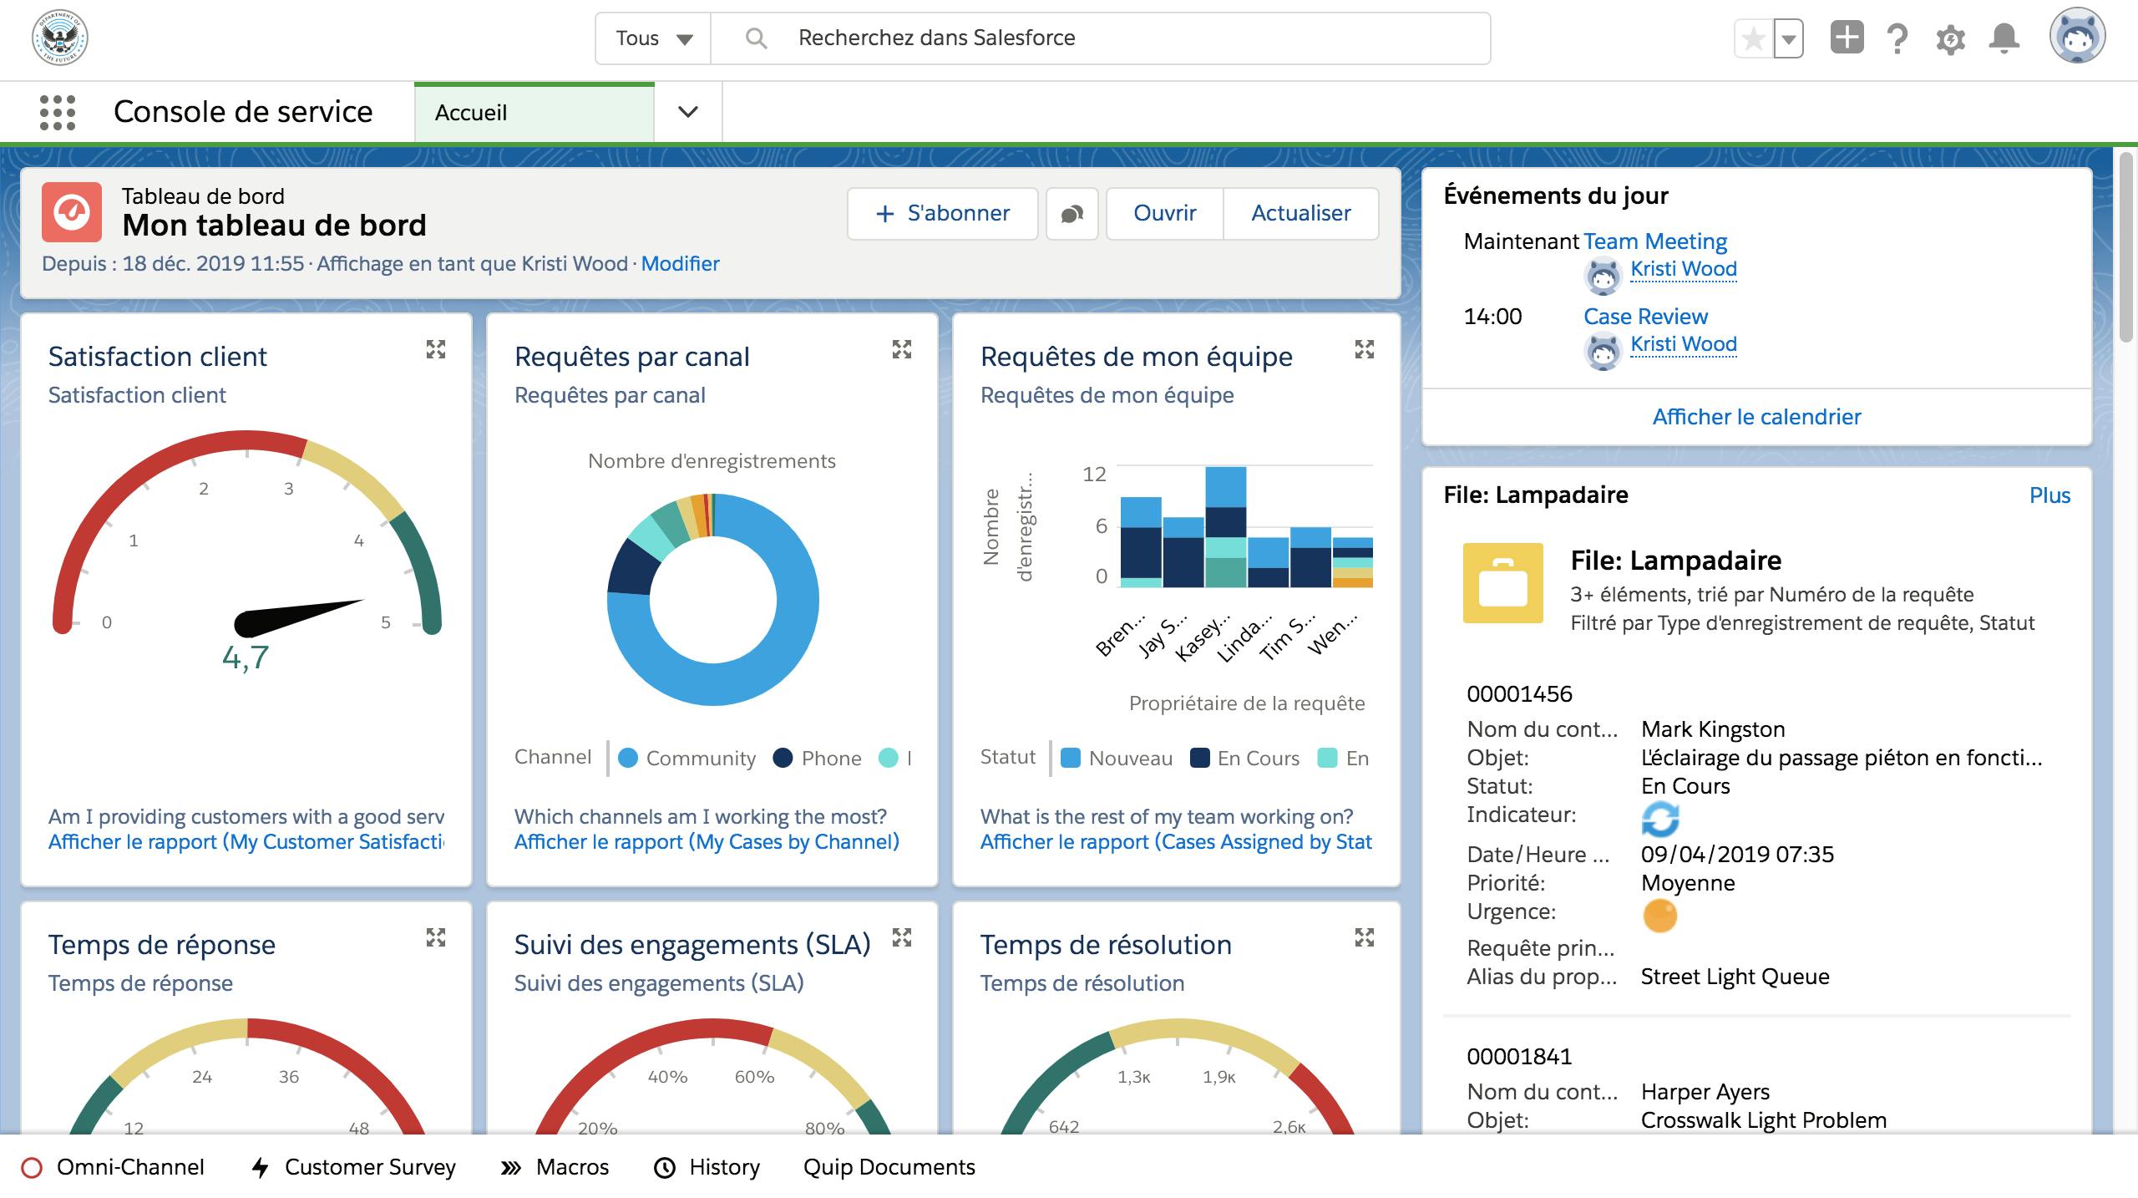Open the Help question mark icon
2138x1198 pixels.
(1897, 38)
